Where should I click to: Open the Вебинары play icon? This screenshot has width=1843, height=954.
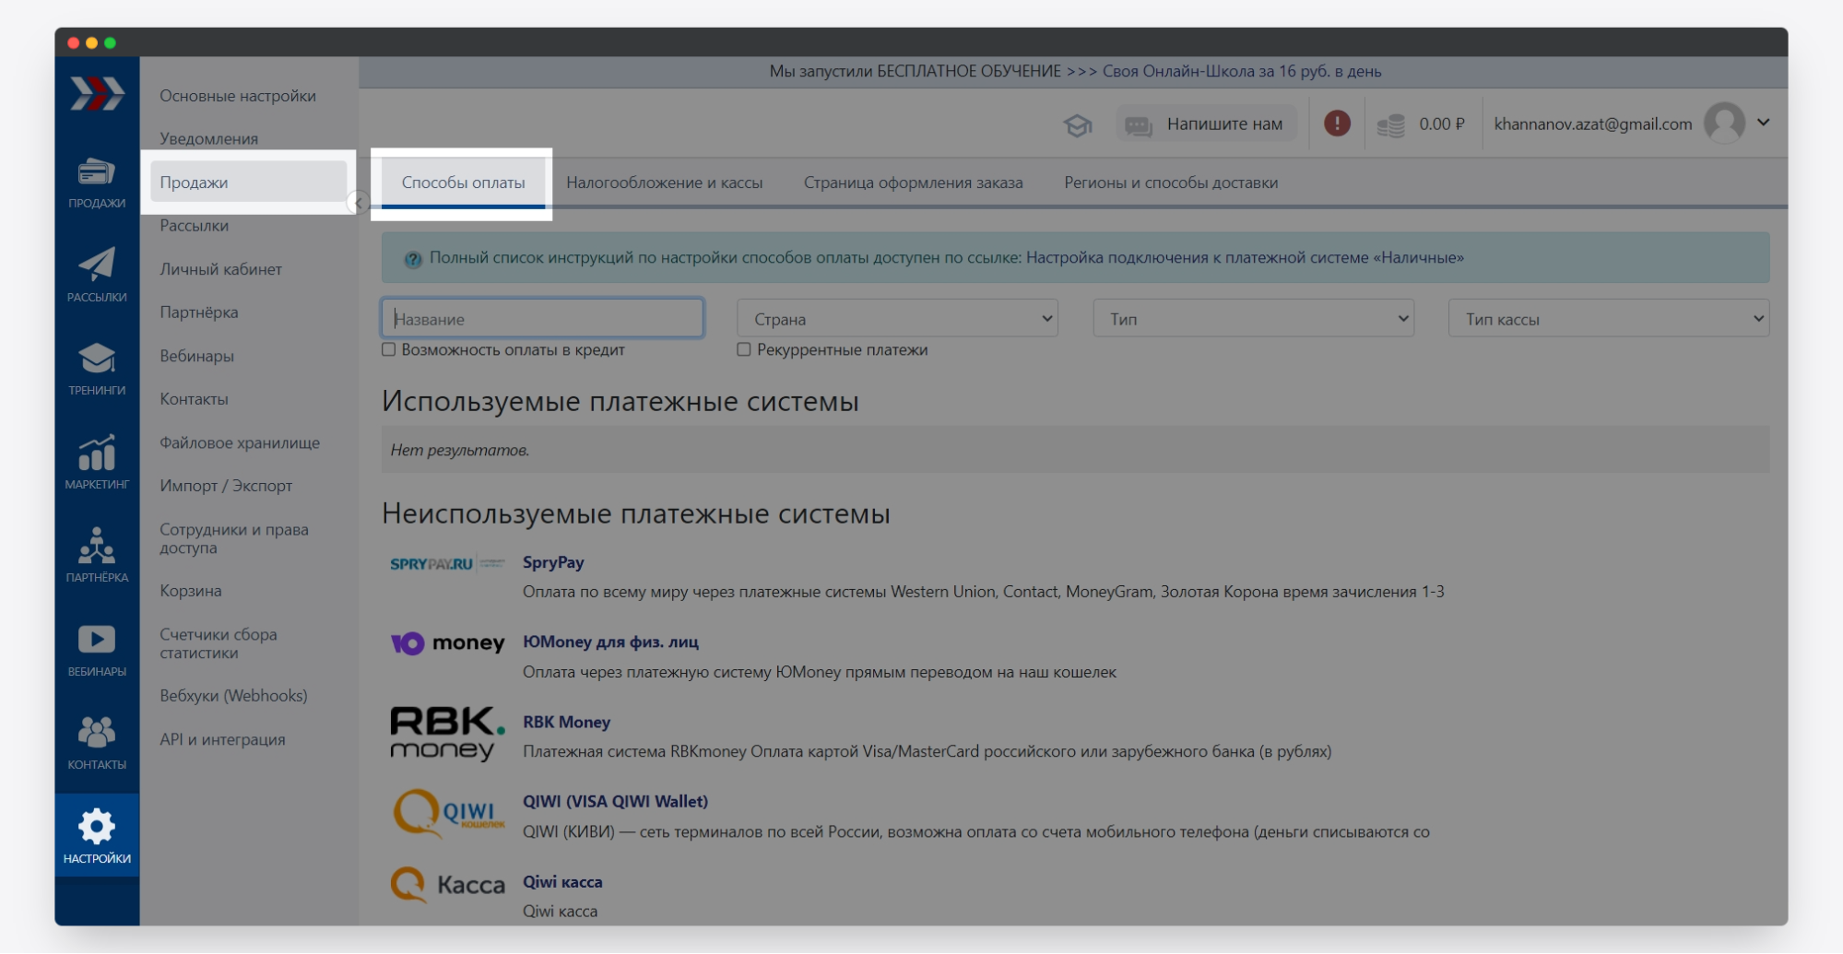tap(96, 640)
